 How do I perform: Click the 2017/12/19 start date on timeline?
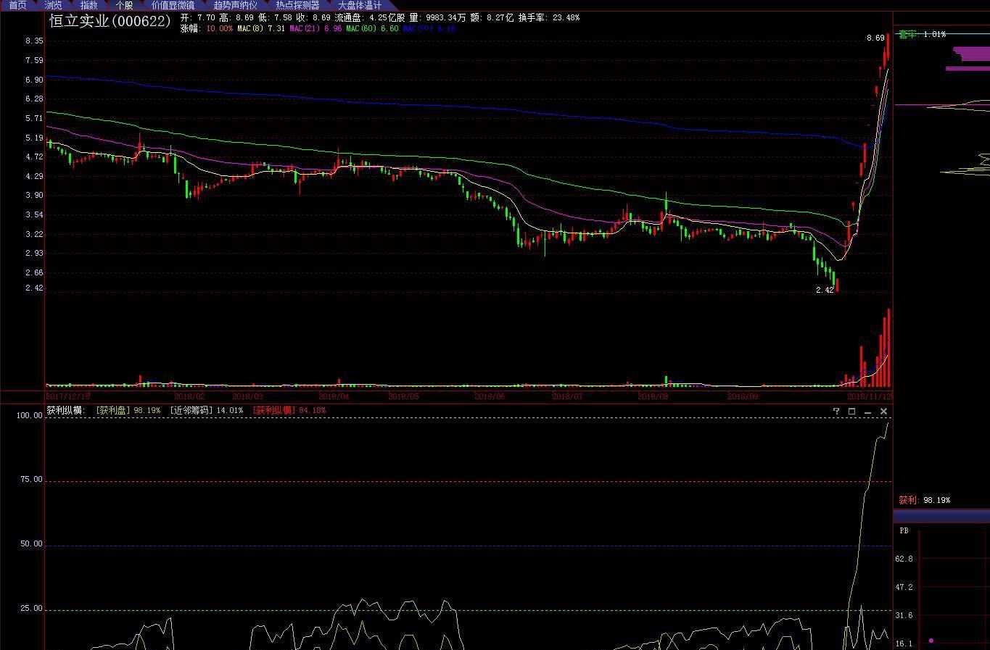coord(68,396)
